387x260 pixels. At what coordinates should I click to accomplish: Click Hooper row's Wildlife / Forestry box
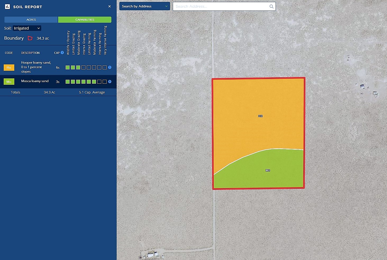68,68
